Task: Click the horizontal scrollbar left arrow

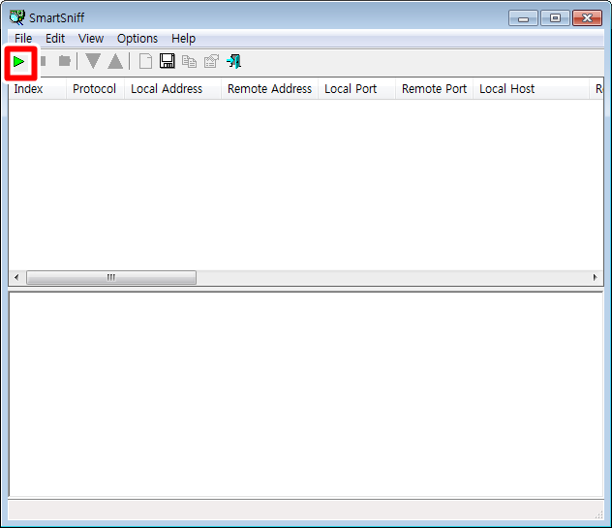Action: (16, 277)
